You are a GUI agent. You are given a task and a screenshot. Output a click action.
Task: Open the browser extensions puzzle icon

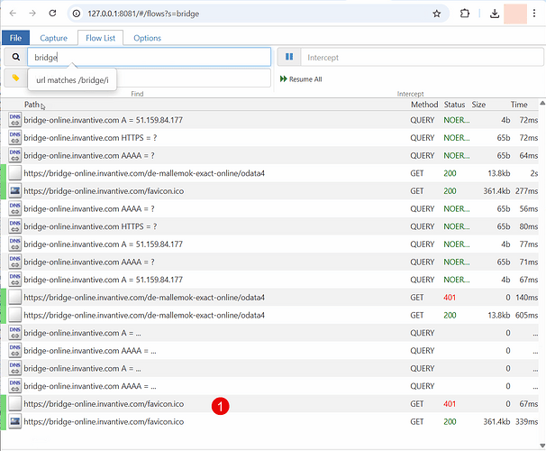click(x=465, y=14)
